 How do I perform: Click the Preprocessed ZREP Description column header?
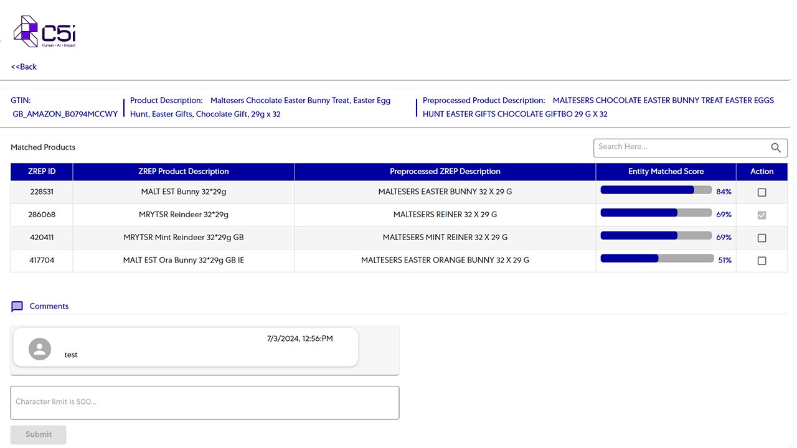coord(445,172)
